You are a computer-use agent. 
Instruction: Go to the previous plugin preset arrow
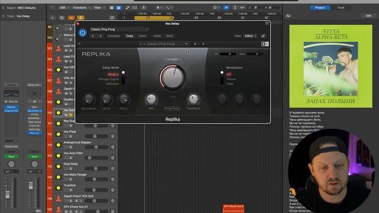point(93,36)
